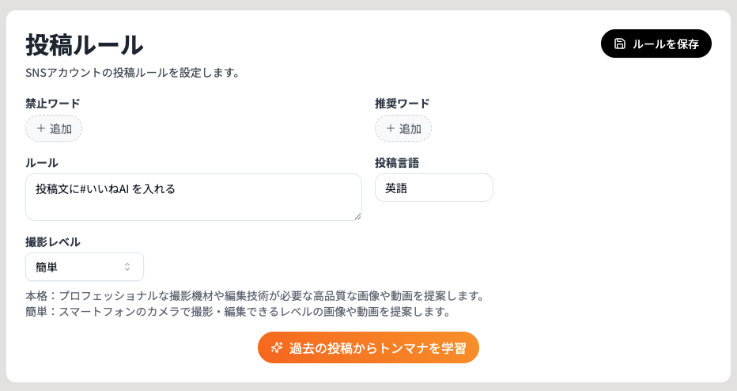Image resolution: width=737 pixels, height=391 pixels.
Task: Click the 撮影レベル label
Action: click(x=53, y=241)
